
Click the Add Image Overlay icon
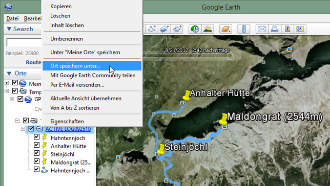164,29
